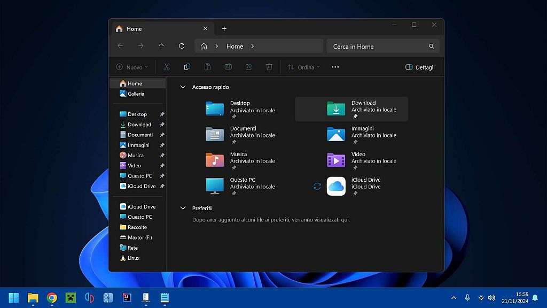Launch Minecraft from the taskbar
Image resolution: width=547 pixels, height=308 pixels.
coord(71,298)
